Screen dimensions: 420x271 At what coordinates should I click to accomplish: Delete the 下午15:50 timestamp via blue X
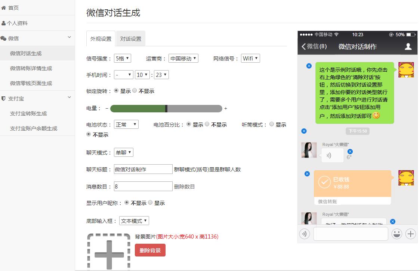coord(304,131)
